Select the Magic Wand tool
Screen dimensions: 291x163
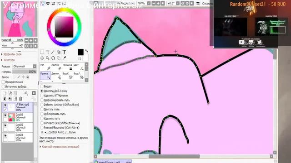pyautogui.click(x=53, y=52)
